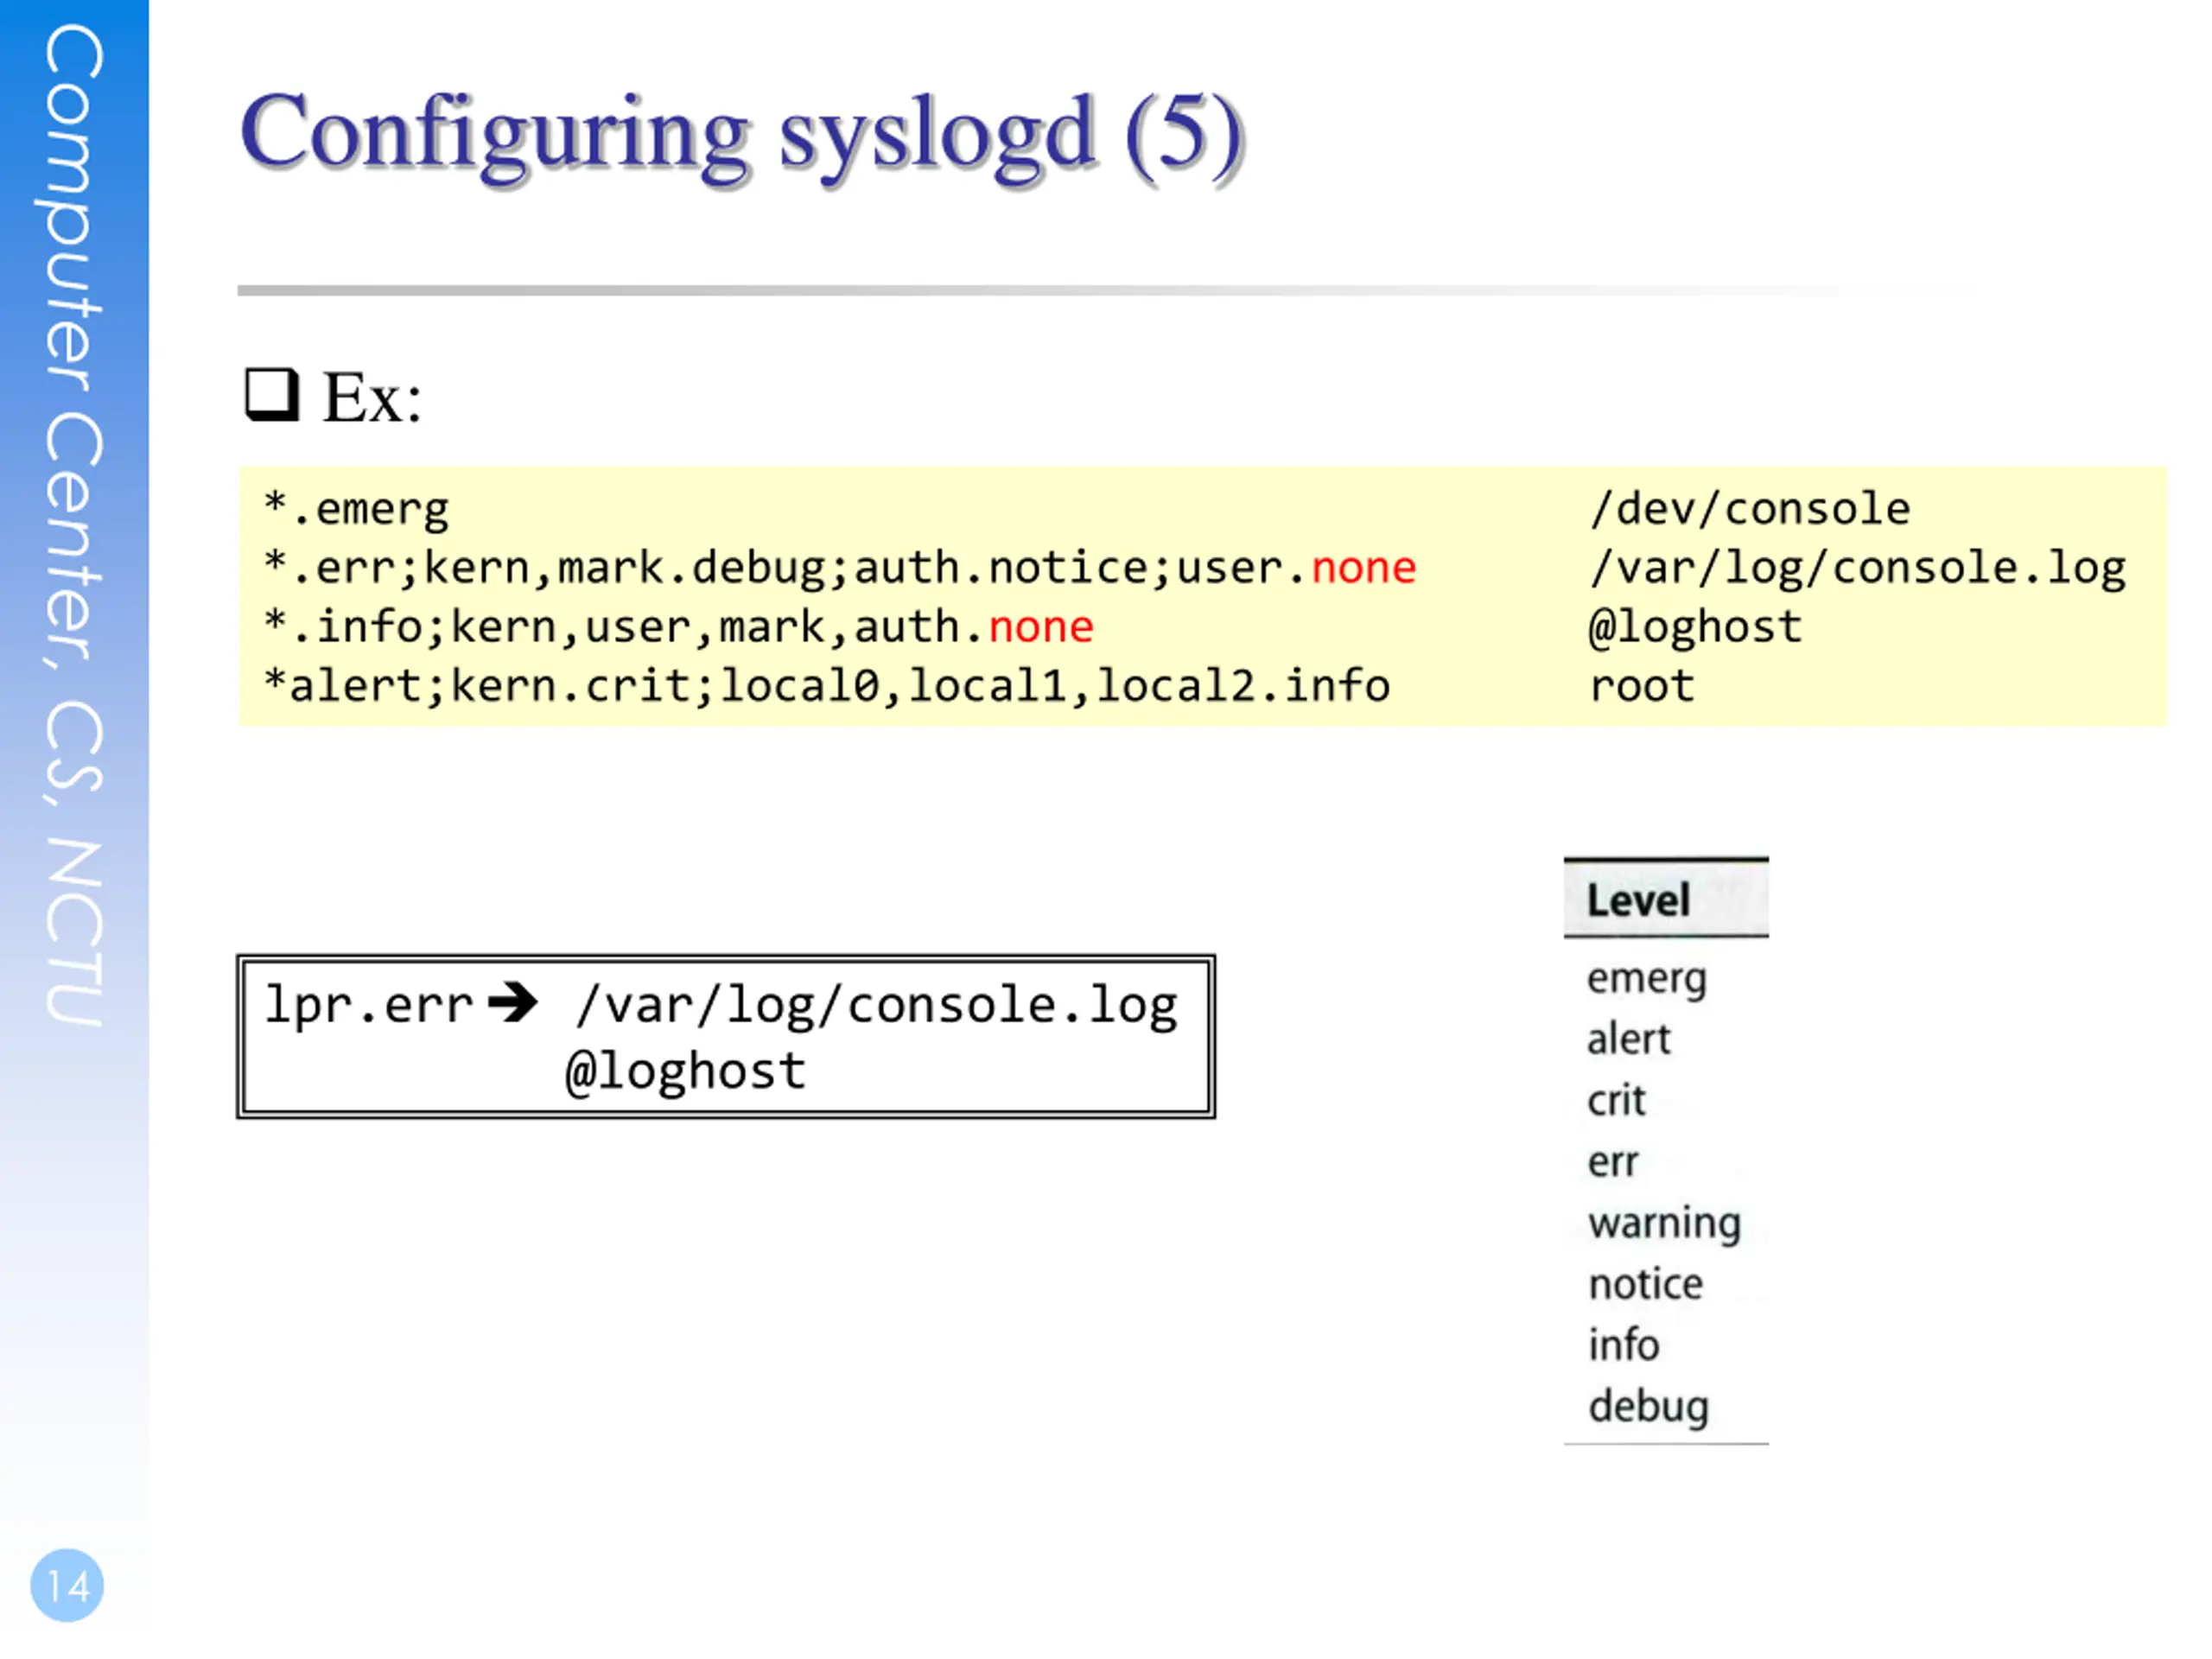Click the checkbox bullet beside Ex:
The width and height of the screenshot is (2212, 1659).
click(x=272, y=395)
